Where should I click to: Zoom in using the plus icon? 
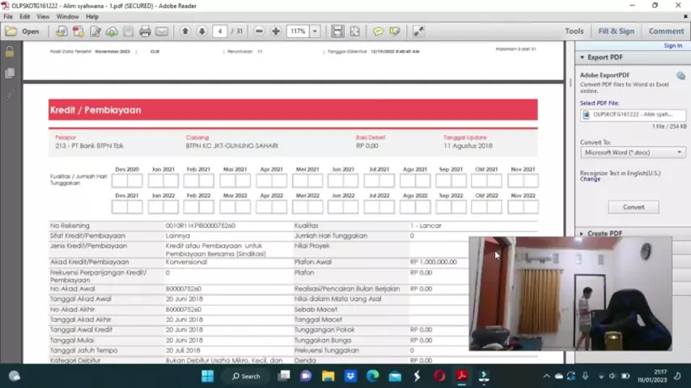coord(276,32)
